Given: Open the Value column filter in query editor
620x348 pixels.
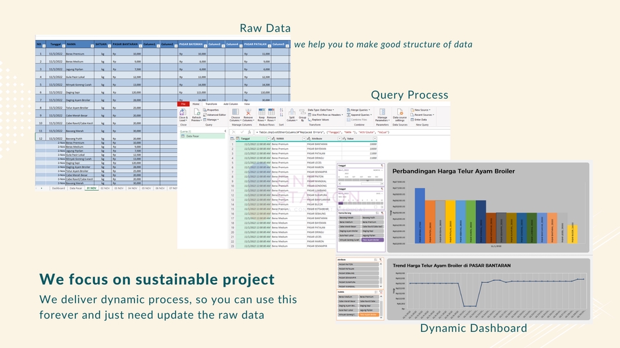Looking at the screenshot, I should 375,139.
